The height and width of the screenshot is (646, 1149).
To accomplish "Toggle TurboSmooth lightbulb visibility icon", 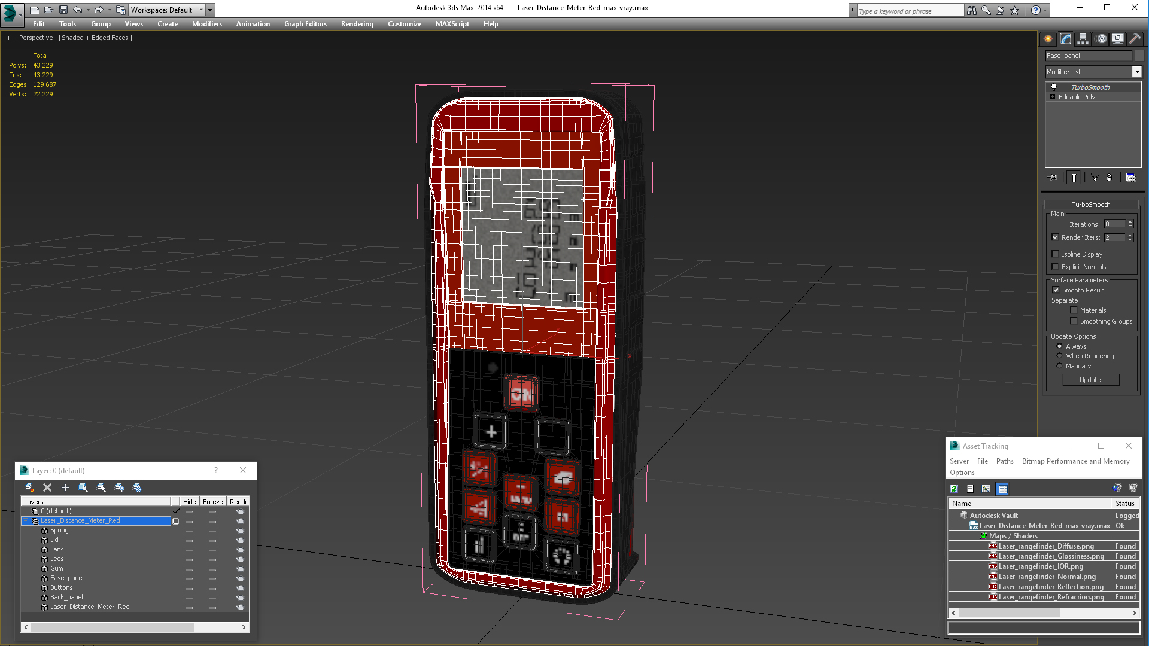I will pos(1054,87).
